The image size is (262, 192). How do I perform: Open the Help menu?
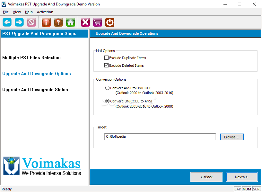(x=29, y=12)
